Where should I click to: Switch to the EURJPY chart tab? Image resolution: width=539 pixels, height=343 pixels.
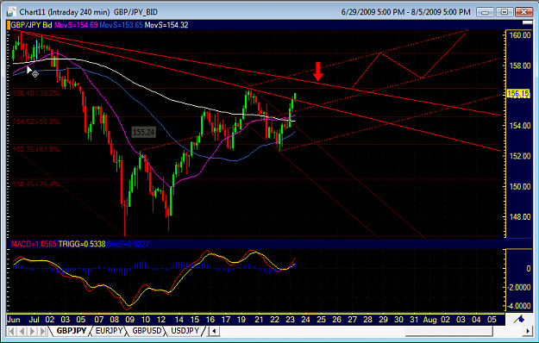point(109,331)
